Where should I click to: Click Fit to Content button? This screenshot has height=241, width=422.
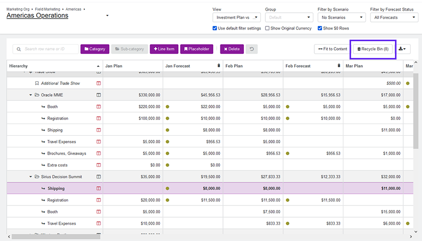pyautogui.click(x=333, y=49)
